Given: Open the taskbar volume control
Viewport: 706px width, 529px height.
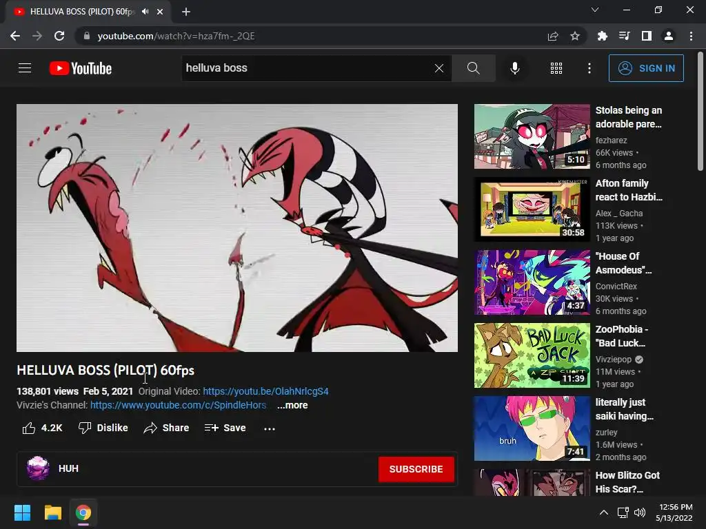Looking at the screenshot, I should coord(639,512).
